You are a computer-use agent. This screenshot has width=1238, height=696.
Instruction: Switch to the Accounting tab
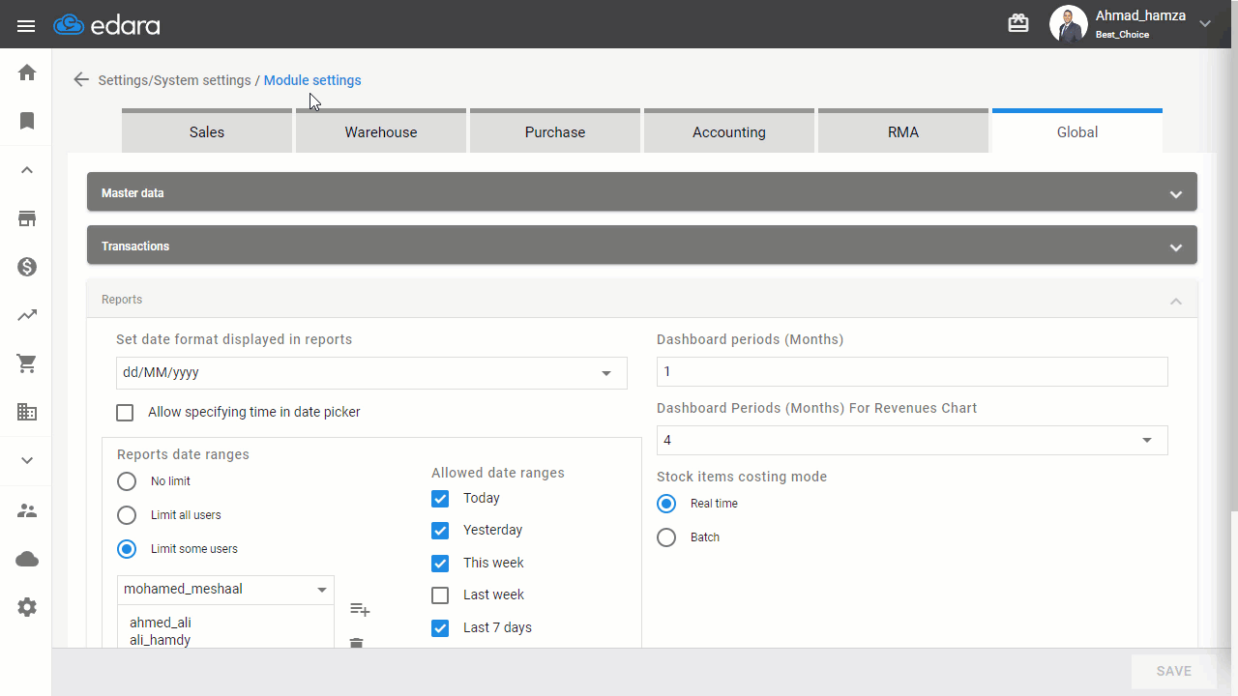click(729, 130)
